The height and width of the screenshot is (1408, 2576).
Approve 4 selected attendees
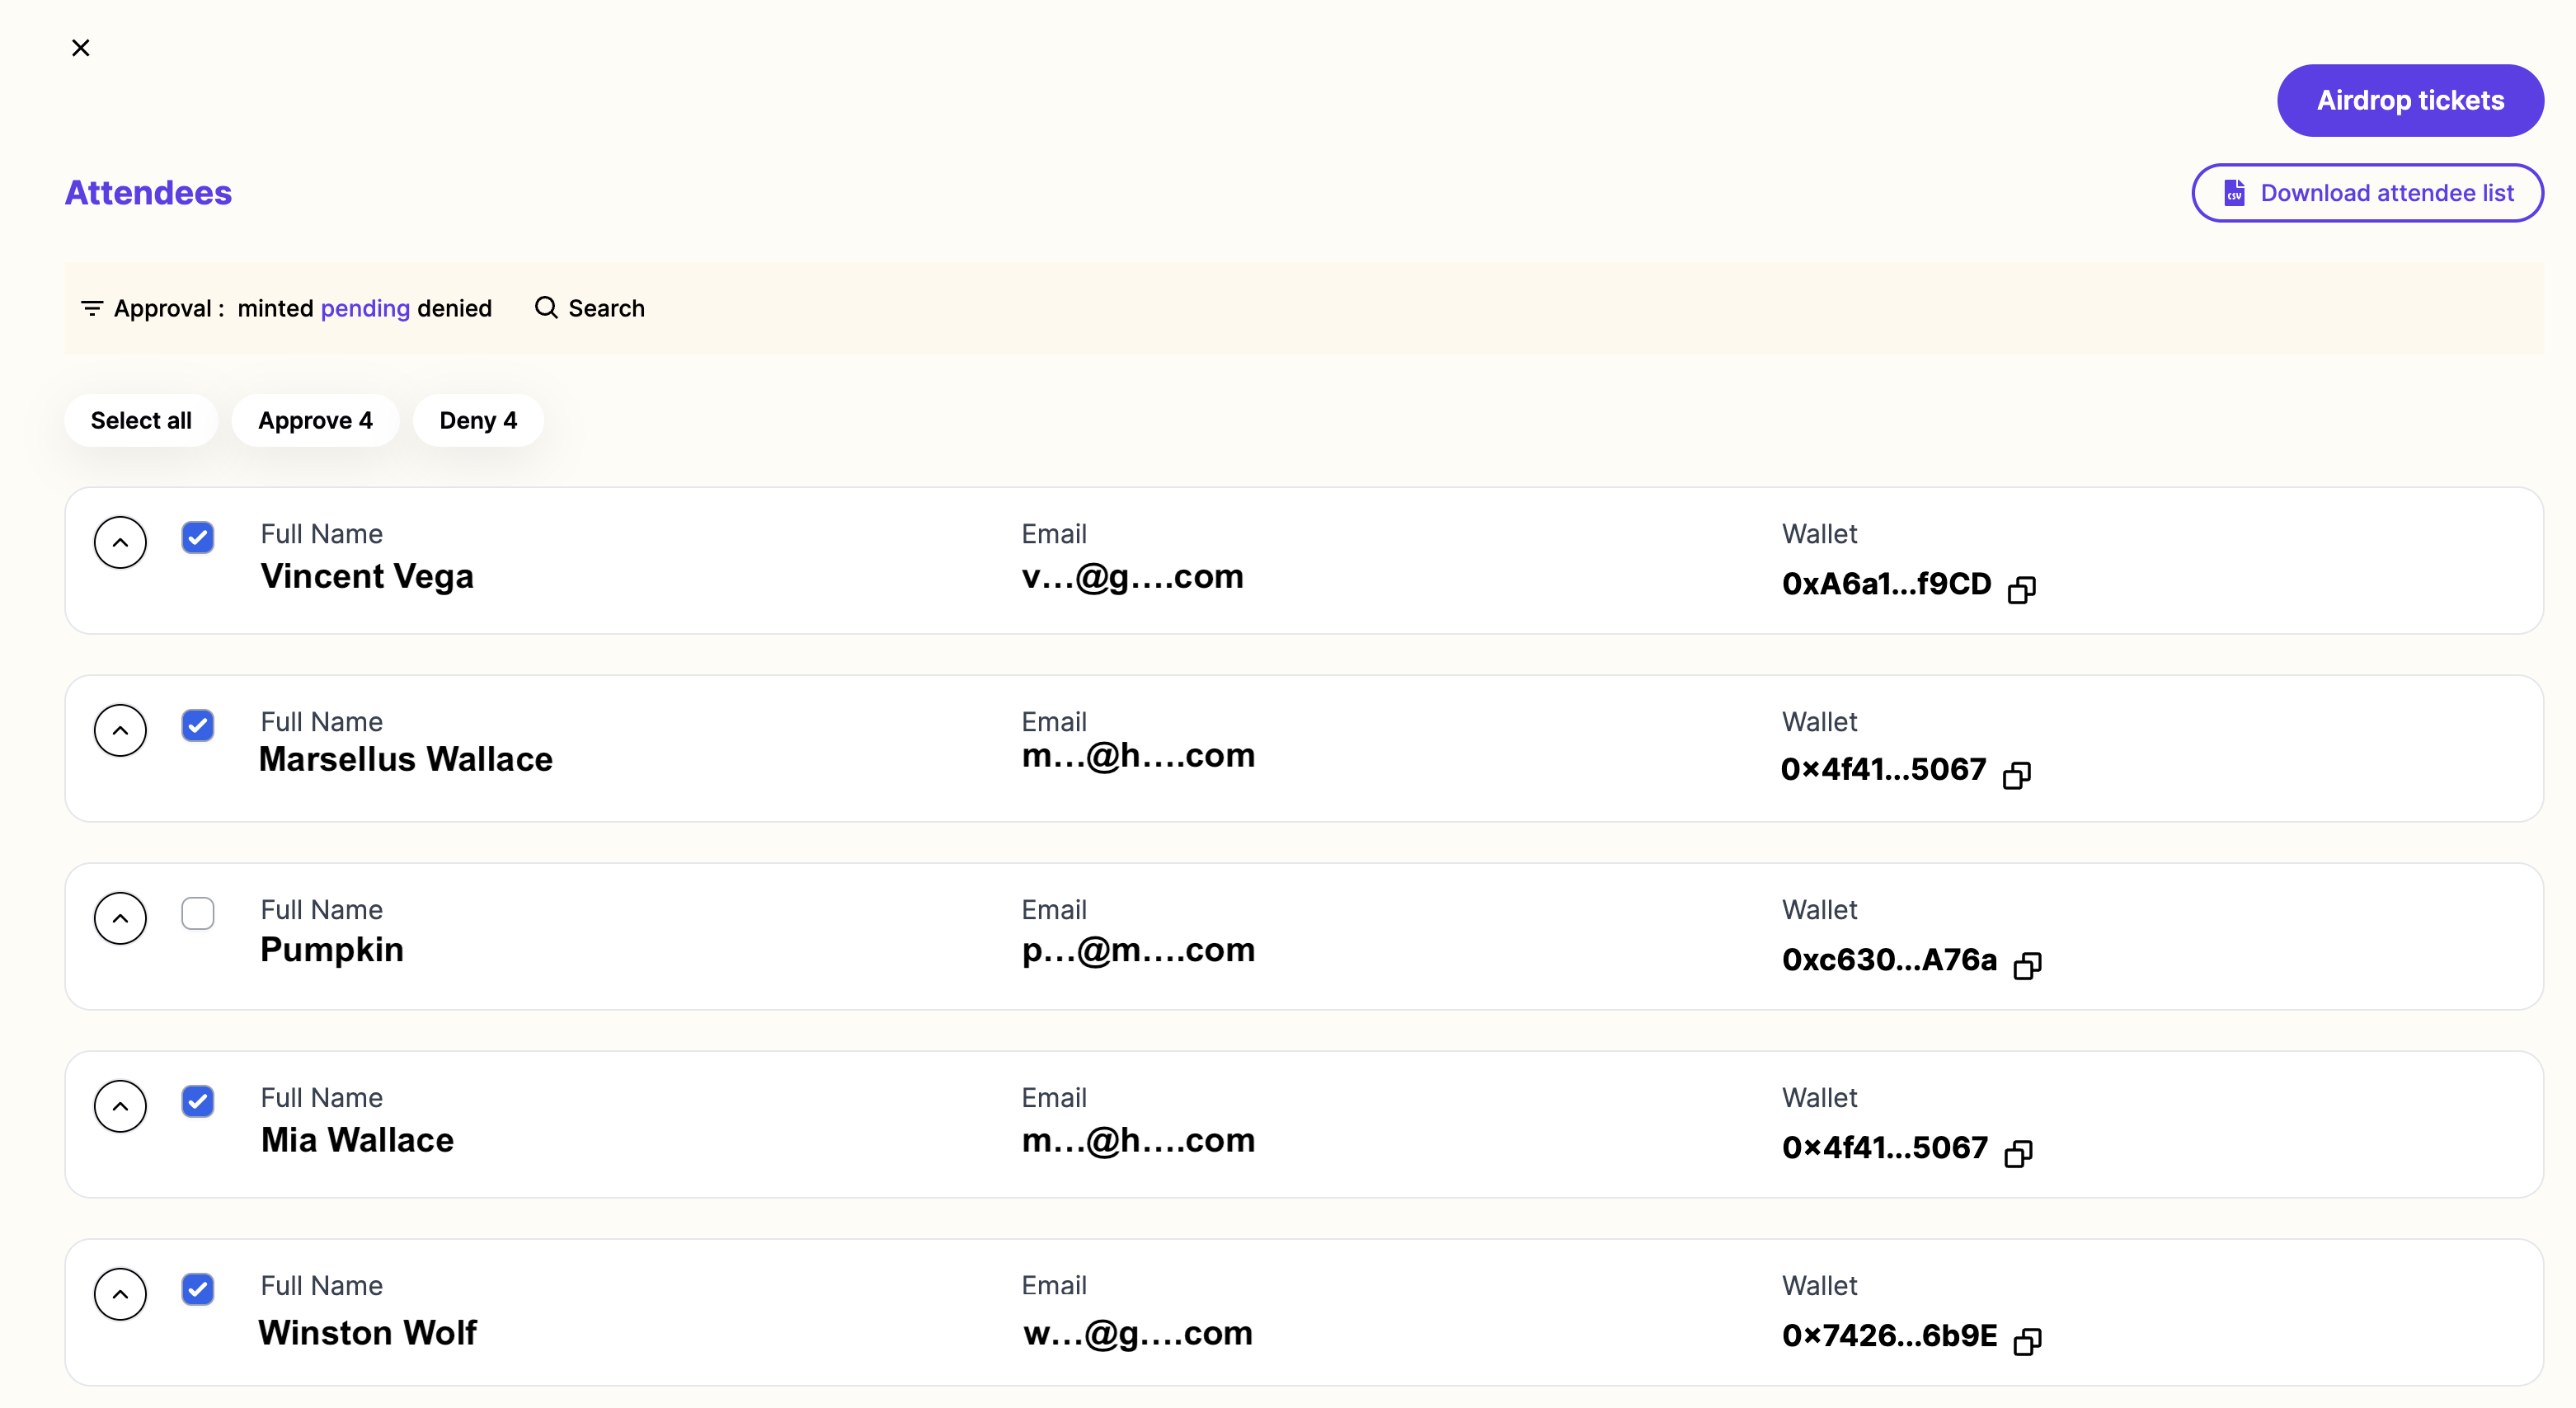[315, 420]
